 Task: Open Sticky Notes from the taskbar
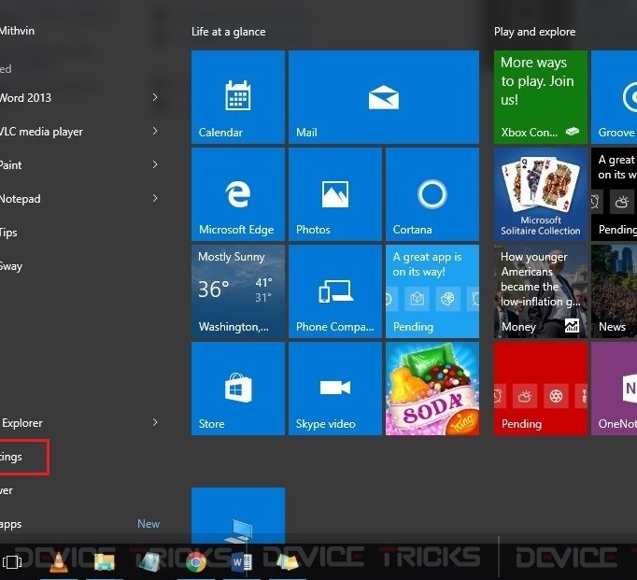pyautogui.click(x=288, y=562)
